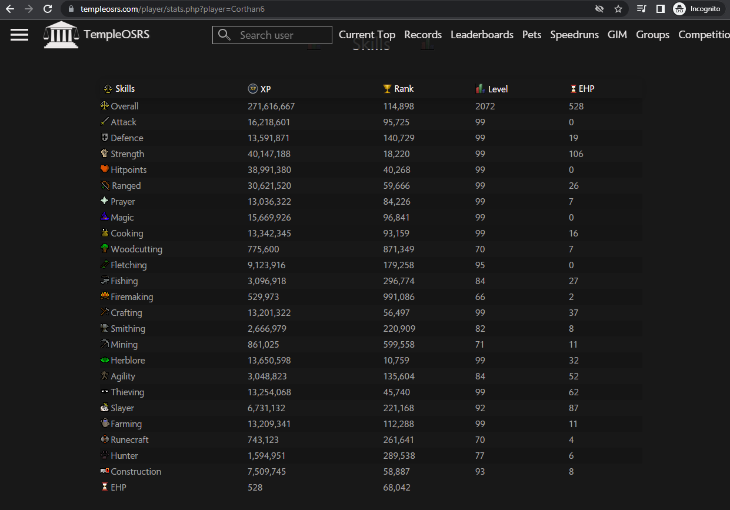
Task: Select the Fletching skill row label
Action: (129, 265)
